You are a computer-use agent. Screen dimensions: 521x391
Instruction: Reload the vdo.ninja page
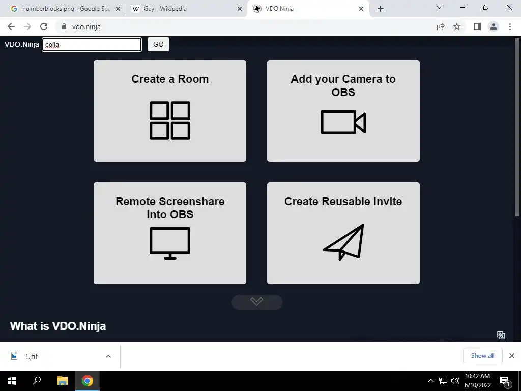click(x=44, y=26)
